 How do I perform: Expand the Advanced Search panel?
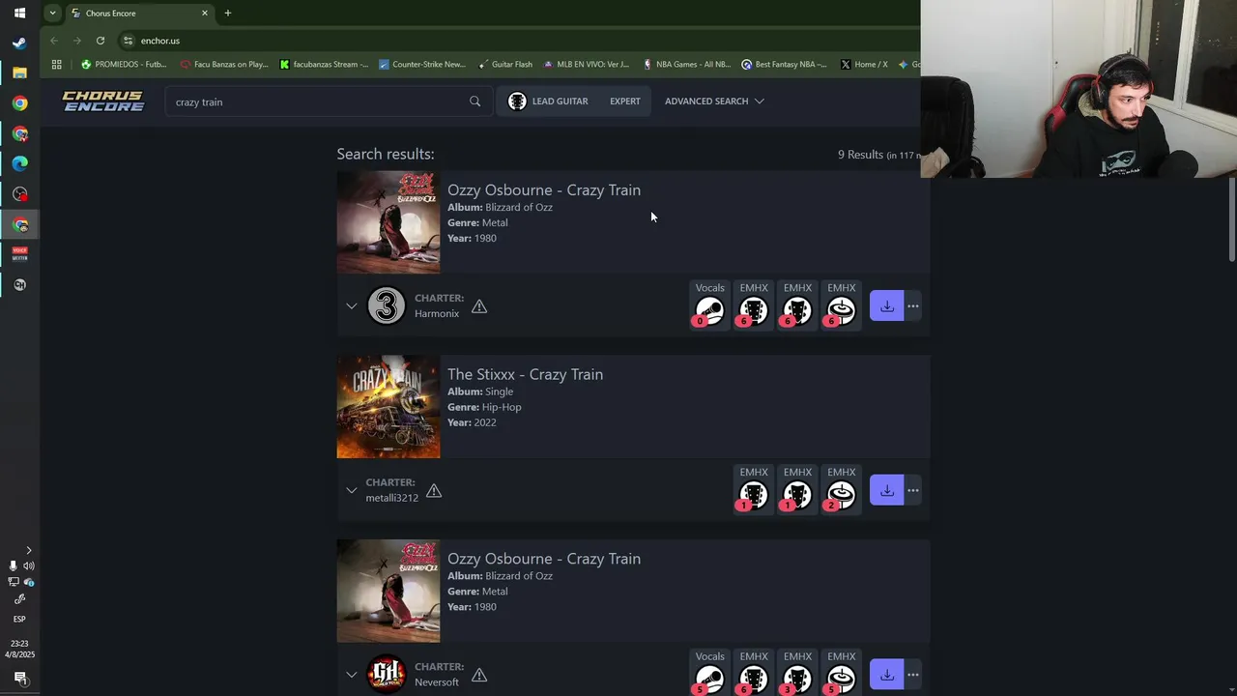(x=714, y=101)
